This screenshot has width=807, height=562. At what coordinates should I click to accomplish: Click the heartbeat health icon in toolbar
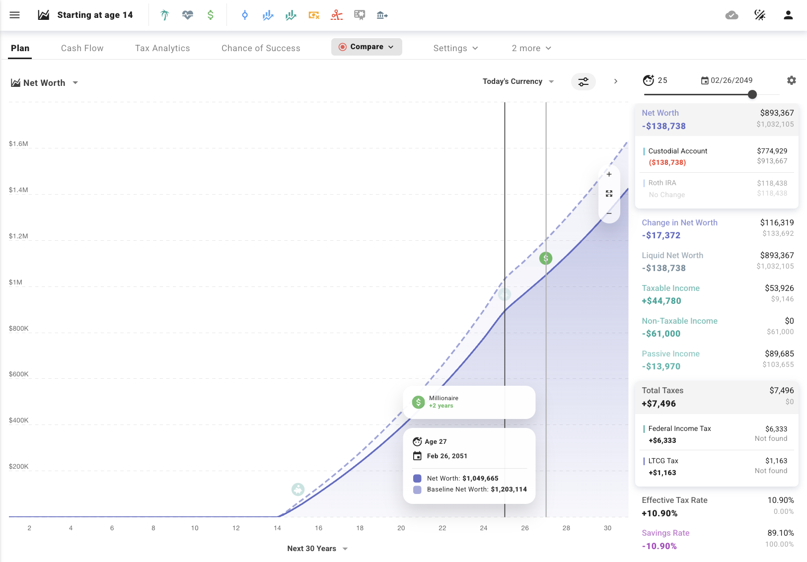click(x=187, y=15)
